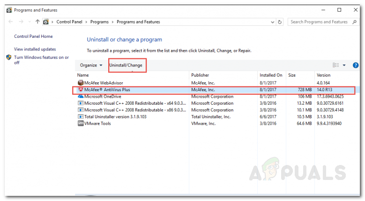The height and width of the screenshot is (201, 365).
Task: Click the Programs and Features breadcrumb
Action: point(138,22)
